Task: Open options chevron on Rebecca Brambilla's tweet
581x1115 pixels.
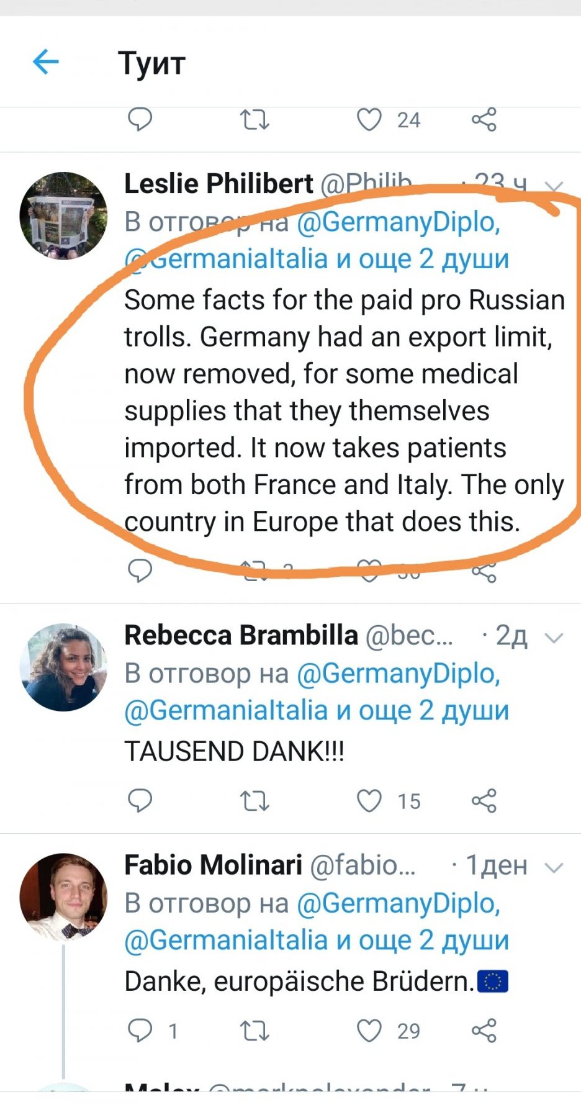Action: [x=553, y=638]
